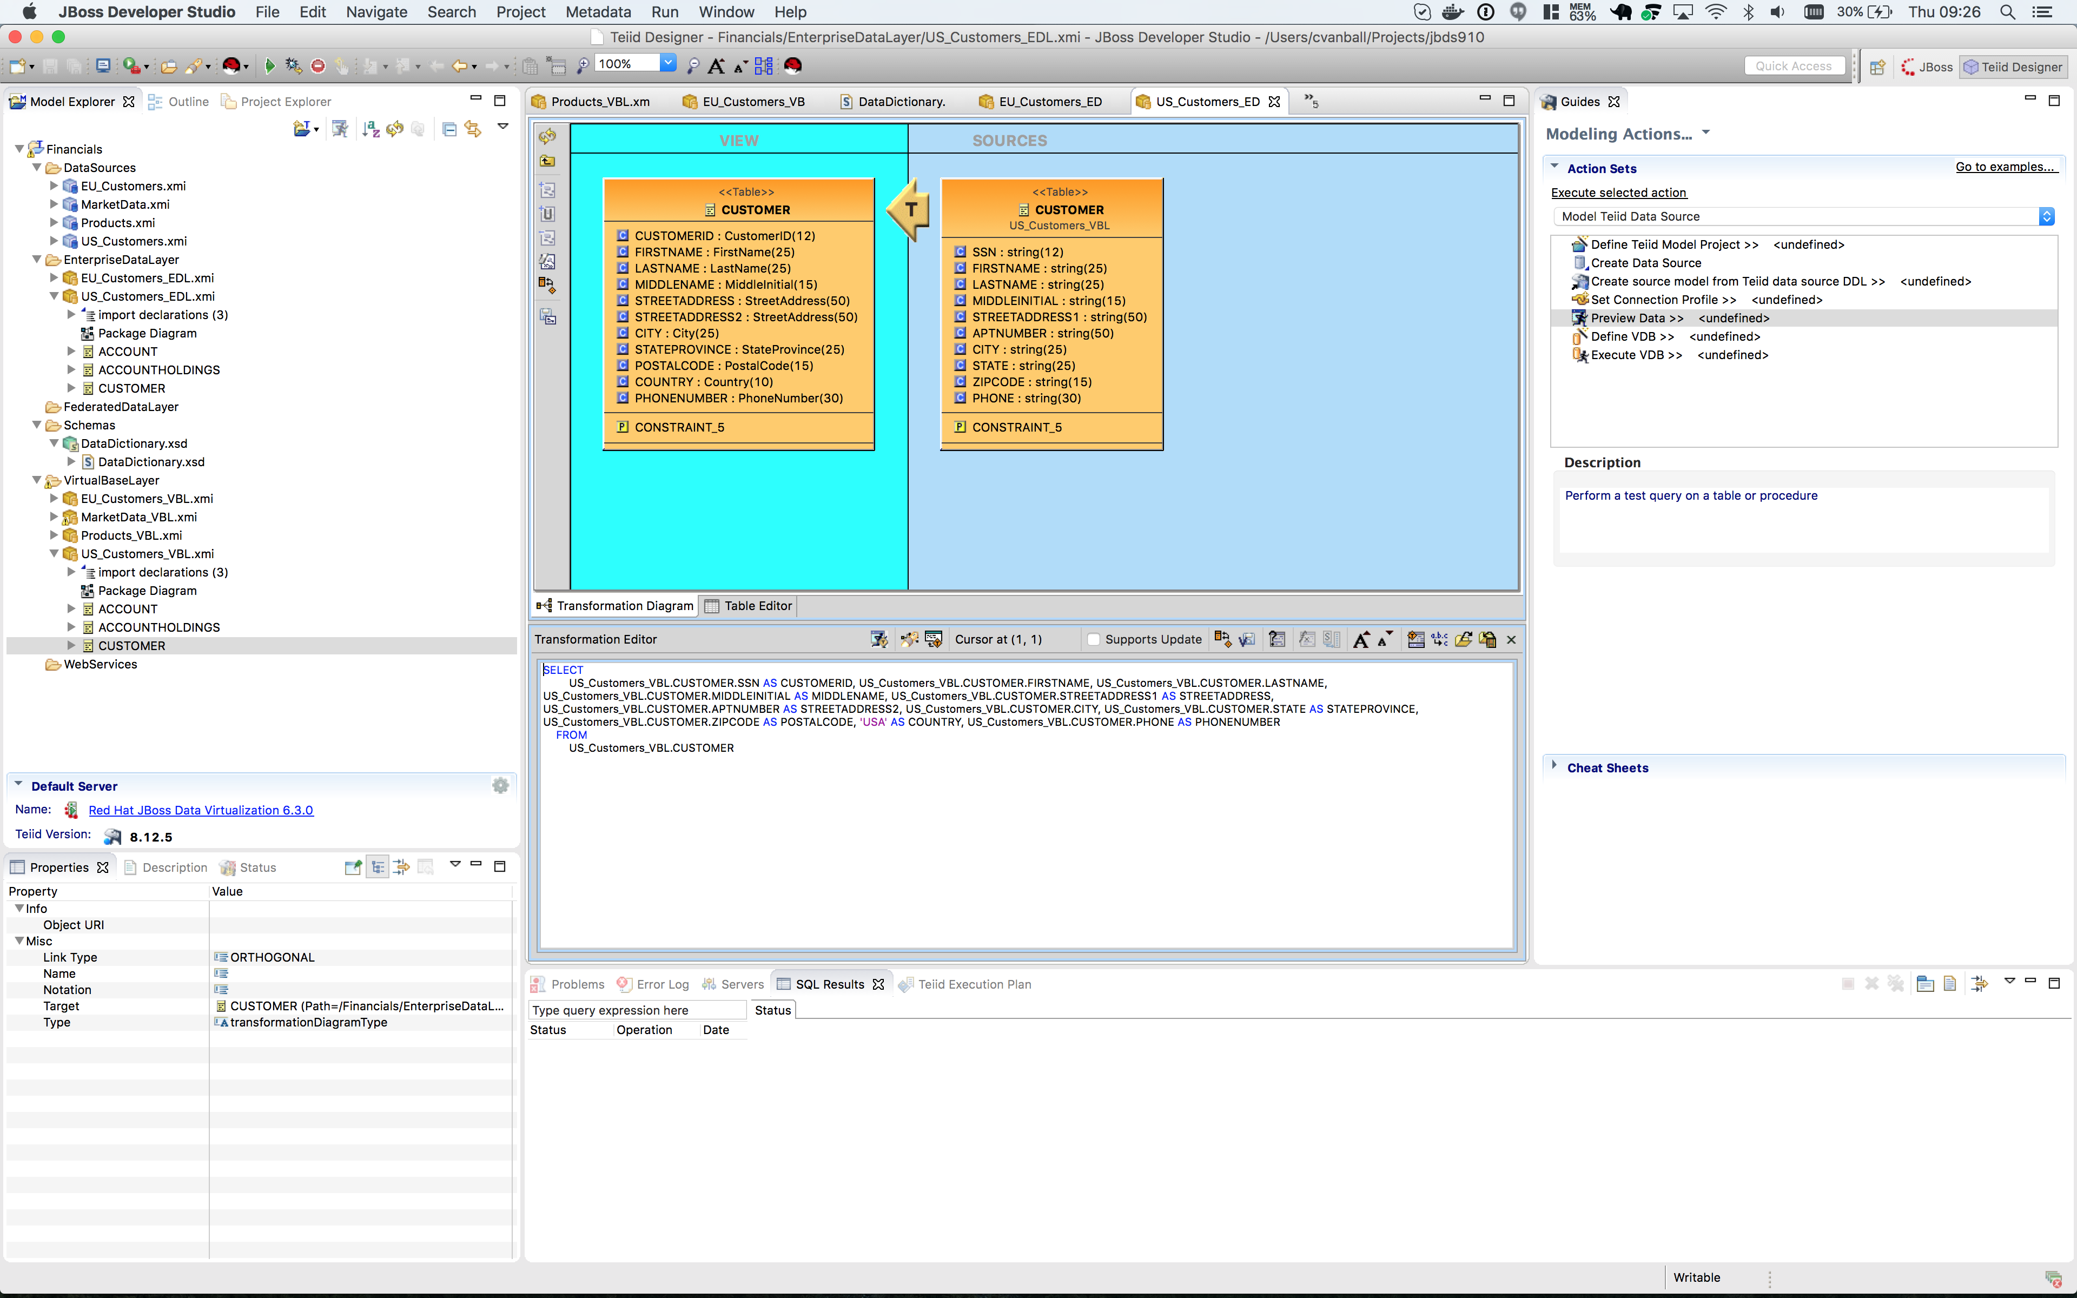2077x1298 pixels.
Task: Click the Save Diagram as Image palette icon
Action: coord(548,317)
